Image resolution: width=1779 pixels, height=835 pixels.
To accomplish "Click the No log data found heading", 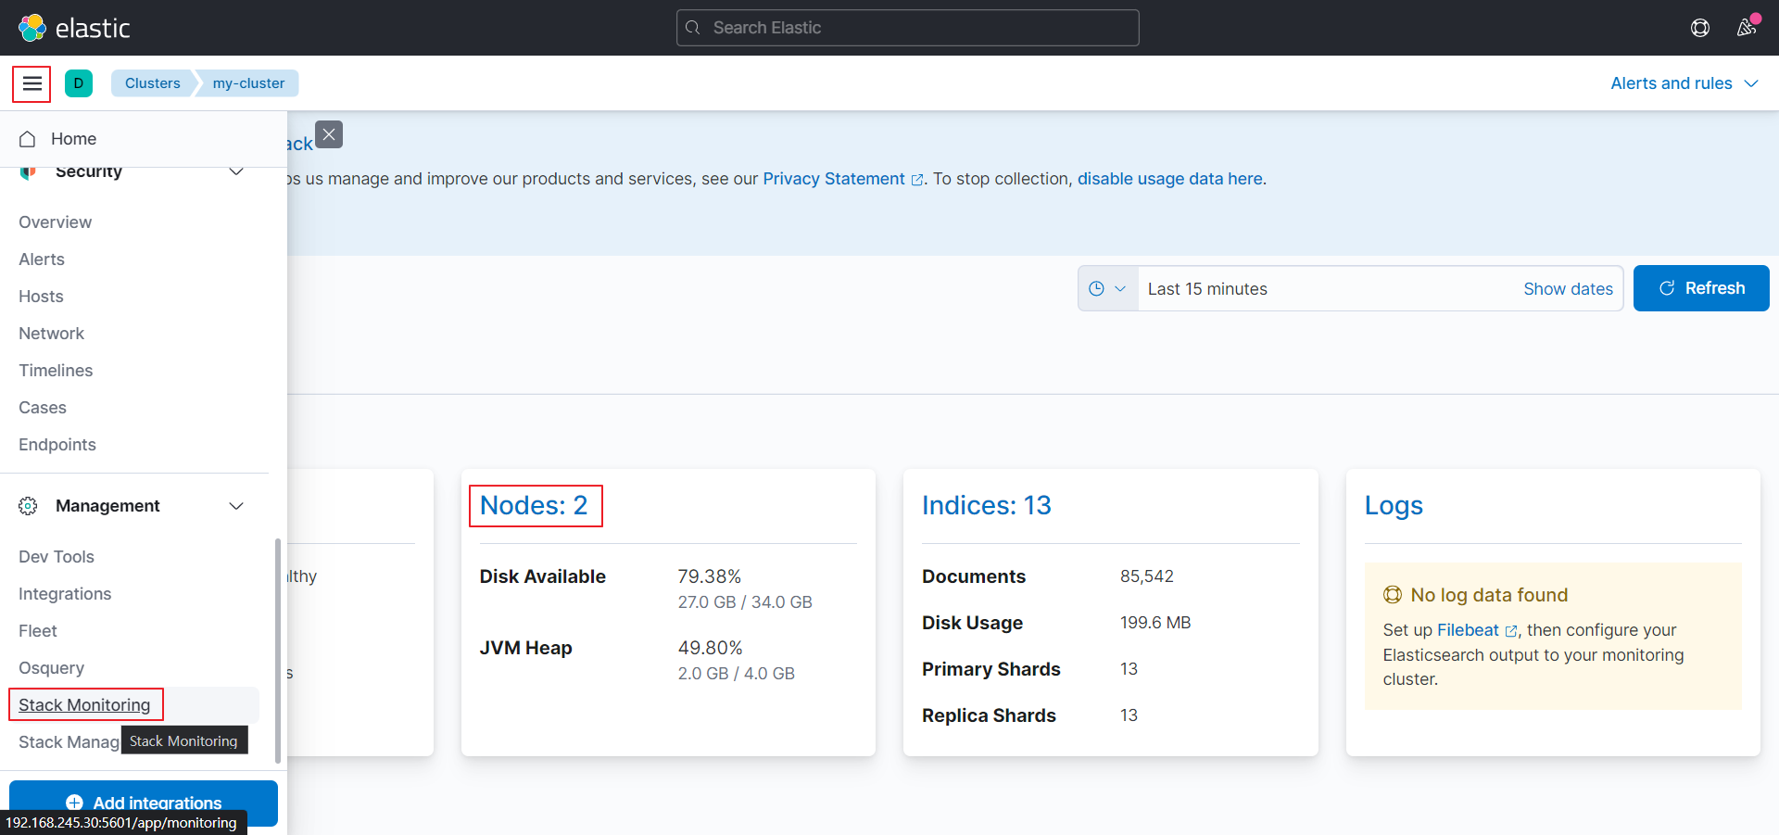I will pos(1489,595).
